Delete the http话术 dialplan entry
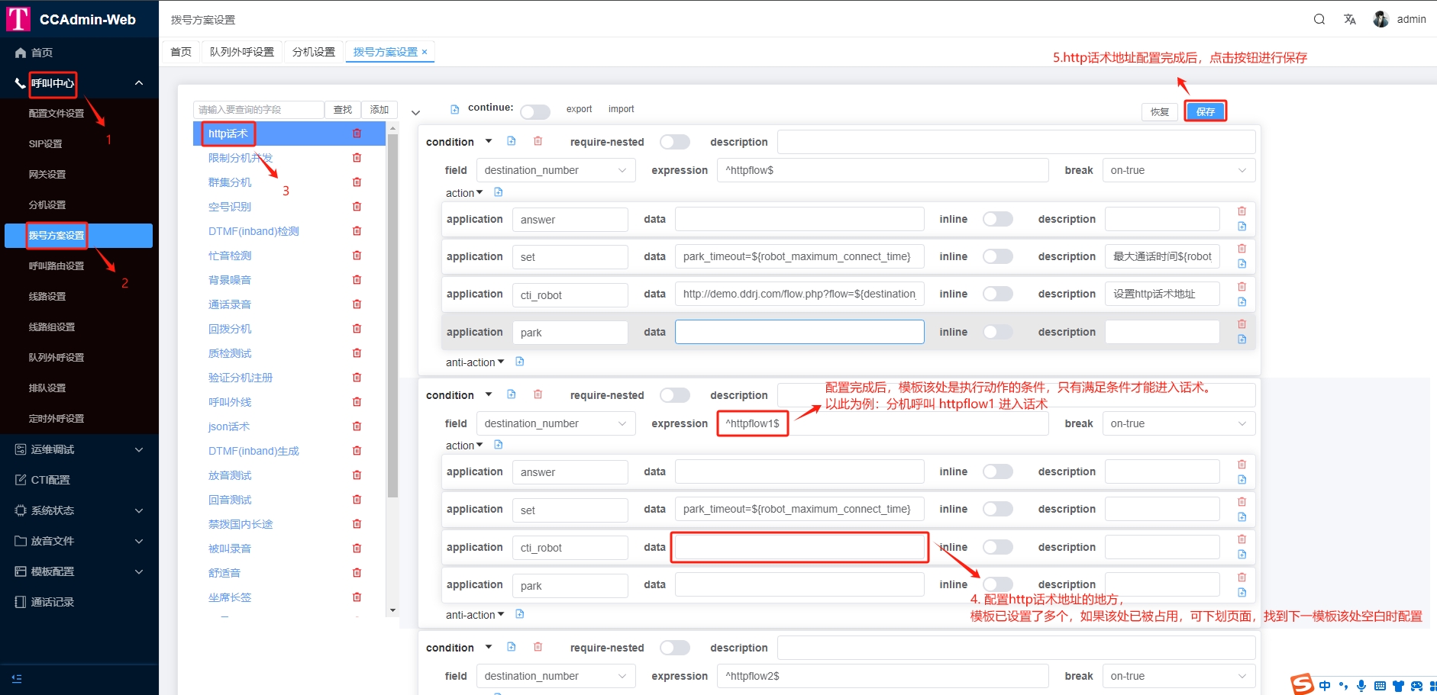1437x695 pixels. (x=357, y=134)
